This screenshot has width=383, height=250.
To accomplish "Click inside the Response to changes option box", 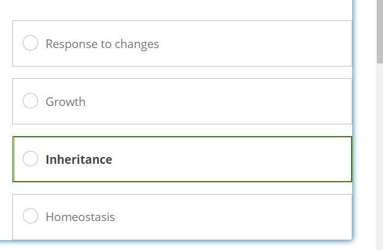I will point(246,44).
